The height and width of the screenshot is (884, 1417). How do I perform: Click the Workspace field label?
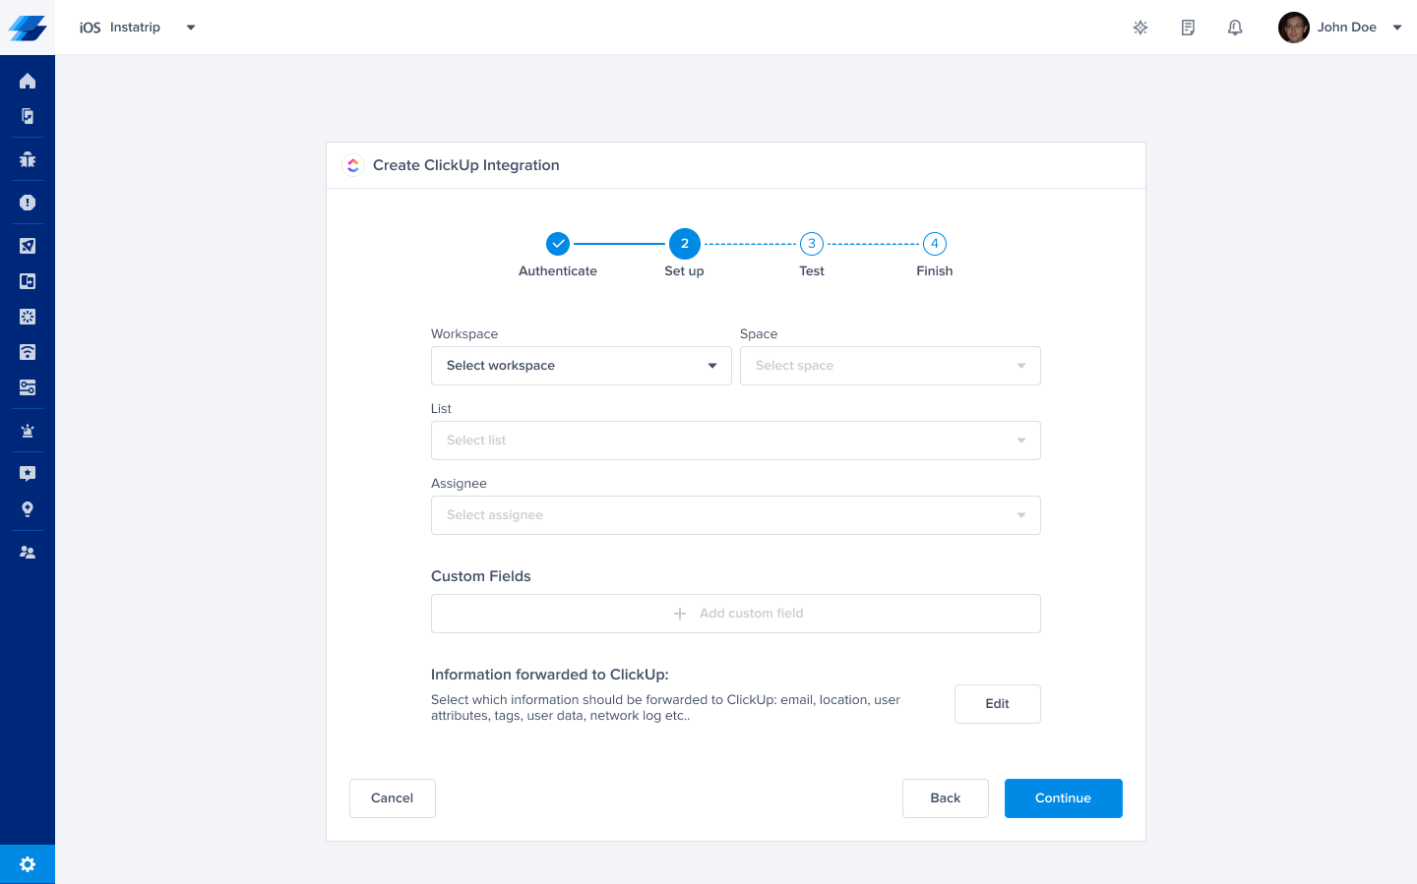coord(464,334)
